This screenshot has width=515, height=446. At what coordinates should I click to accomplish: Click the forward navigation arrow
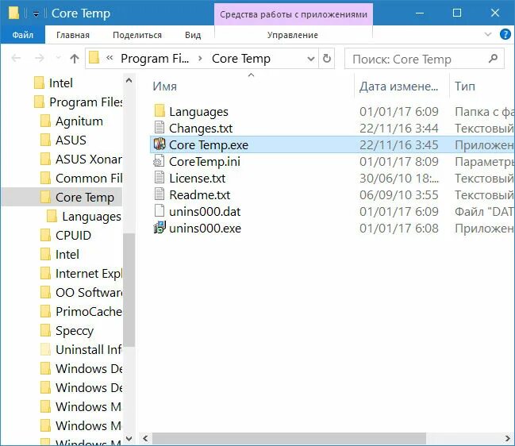40,59
